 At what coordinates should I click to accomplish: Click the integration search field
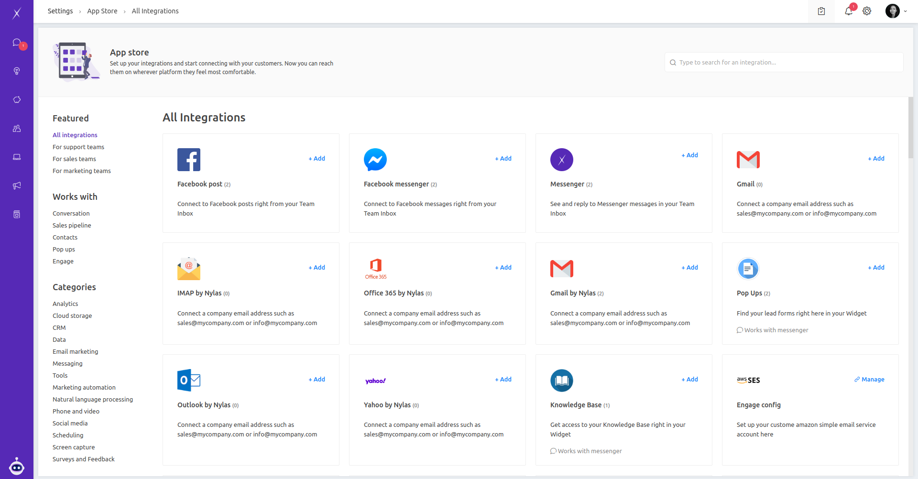click(784, 63)
